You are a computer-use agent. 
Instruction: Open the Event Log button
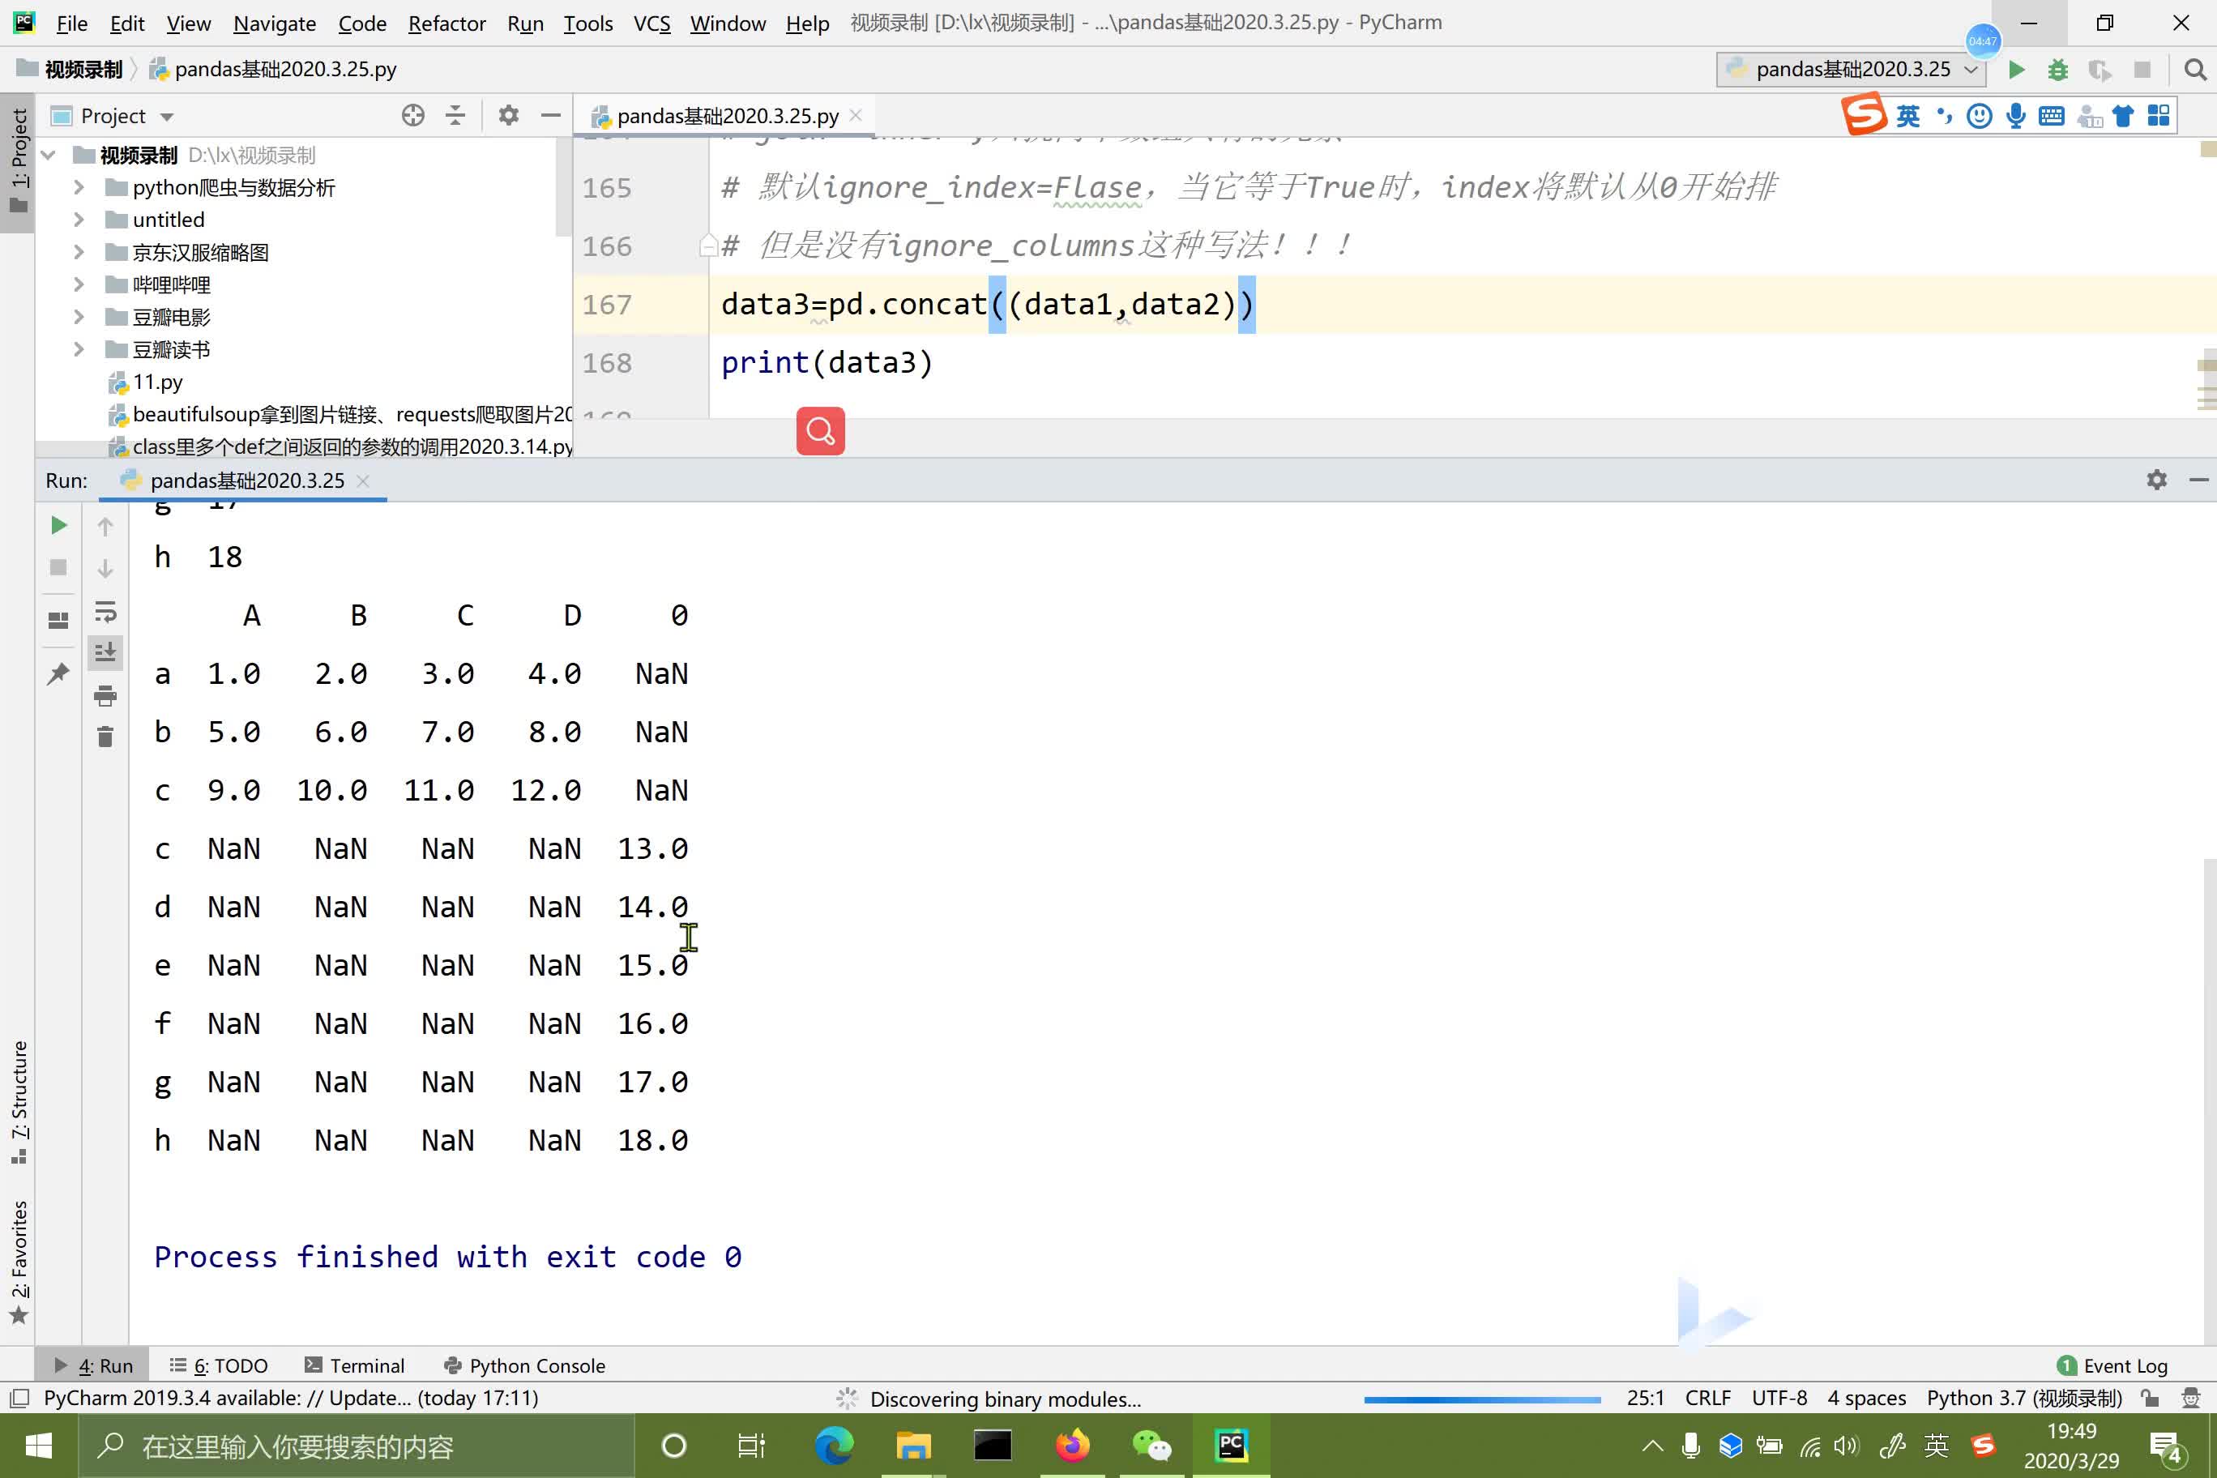click(x=2112, y=1365)
